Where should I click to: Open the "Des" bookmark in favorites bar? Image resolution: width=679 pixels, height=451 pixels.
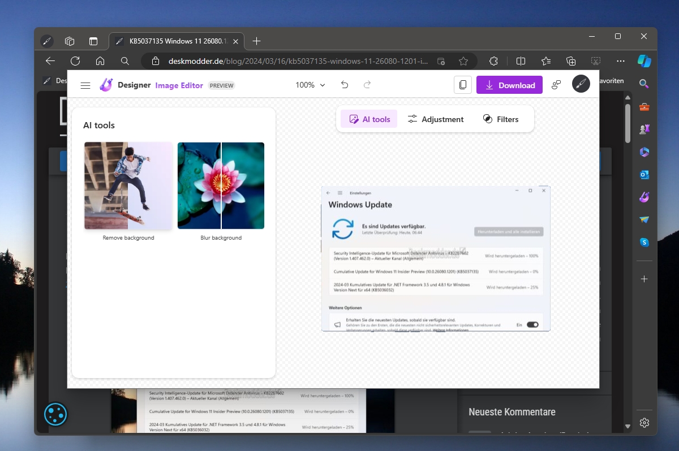(55, 80)
